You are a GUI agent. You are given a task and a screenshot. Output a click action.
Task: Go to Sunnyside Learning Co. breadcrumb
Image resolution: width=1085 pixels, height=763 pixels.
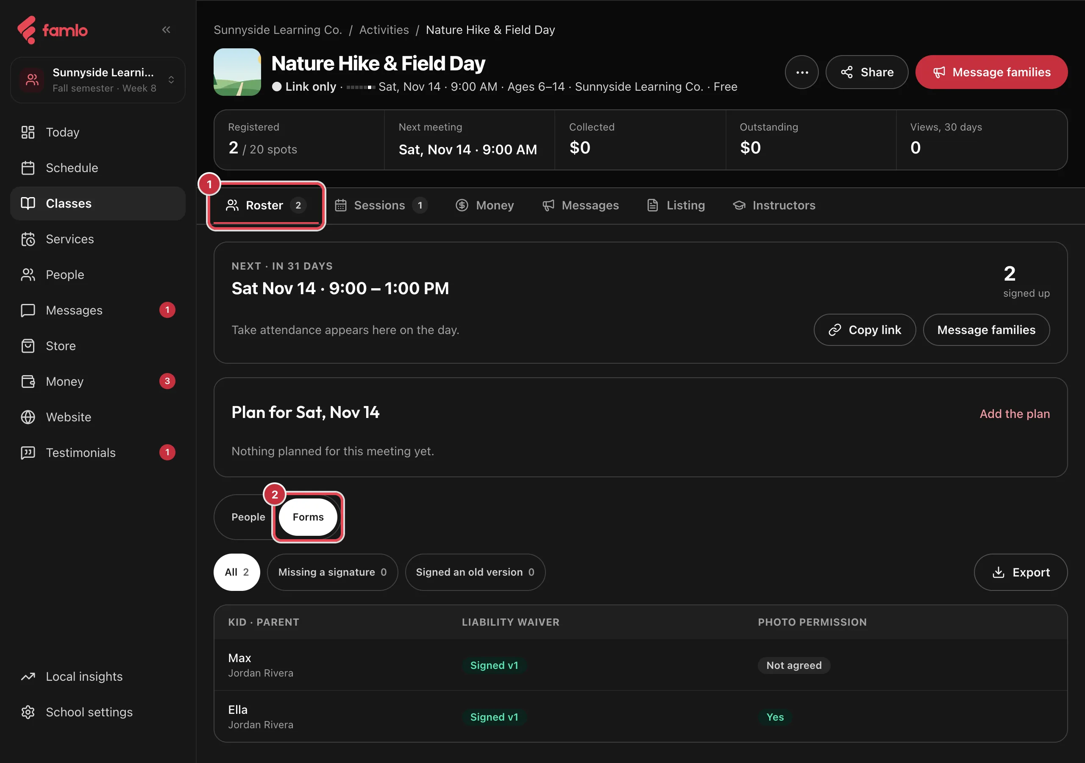[277, 30]
